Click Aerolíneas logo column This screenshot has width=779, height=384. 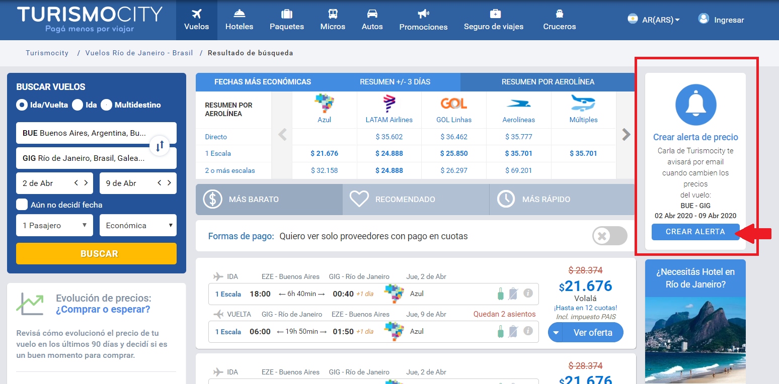click(x=518, y=104)
